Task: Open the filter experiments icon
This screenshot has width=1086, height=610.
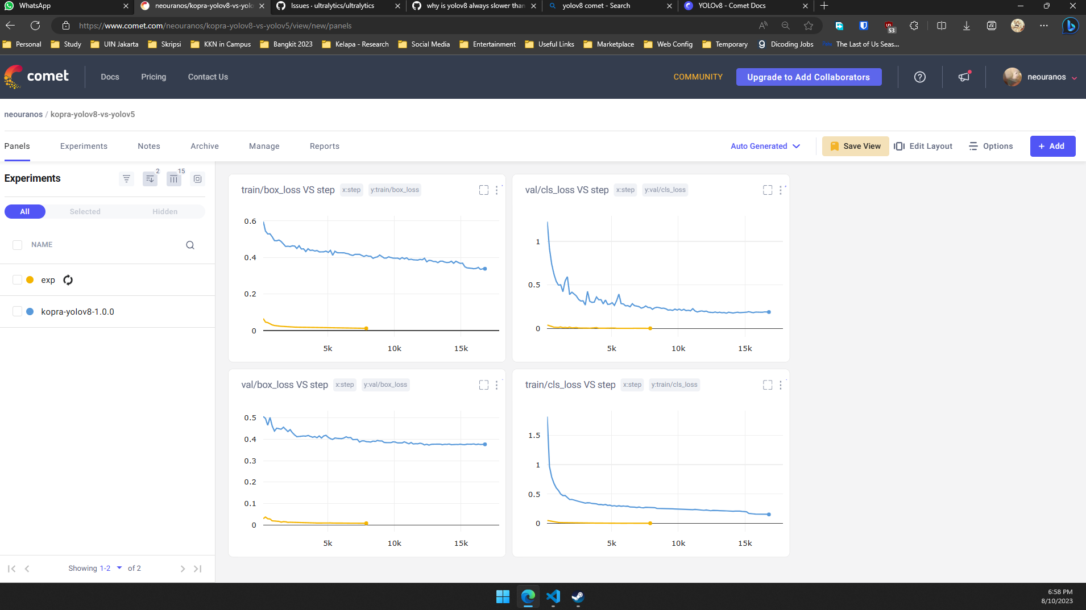Action: pyautogui.click(x=126, y=178)
